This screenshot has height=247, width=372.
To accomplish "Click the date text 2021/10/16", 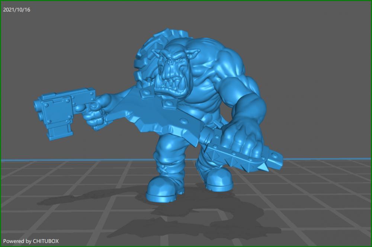I will 17,10.
